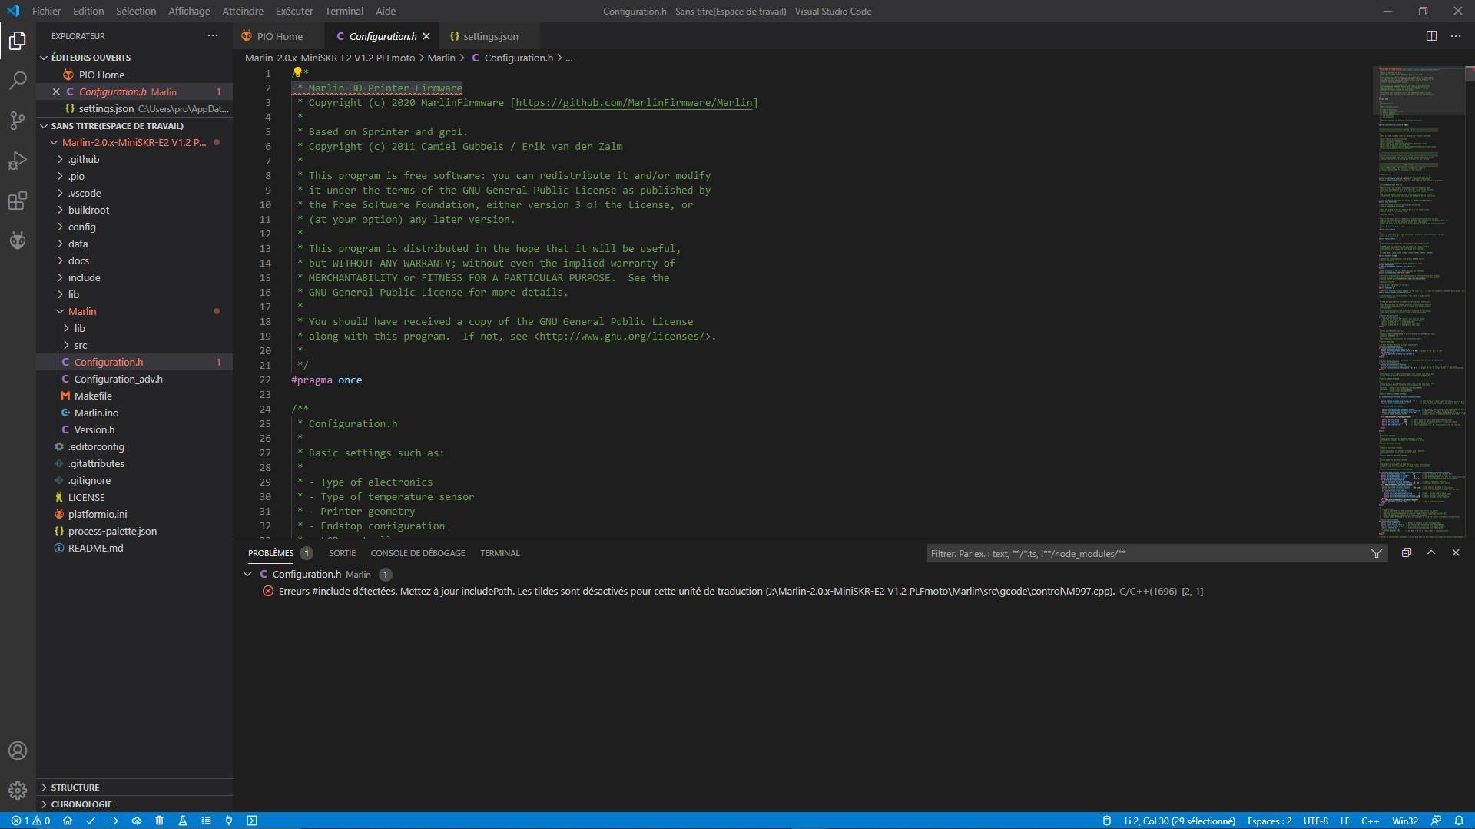This screenshot has width=1475, height=829.
Task: Split the editor to the right
Action: tap(1431, 36)
